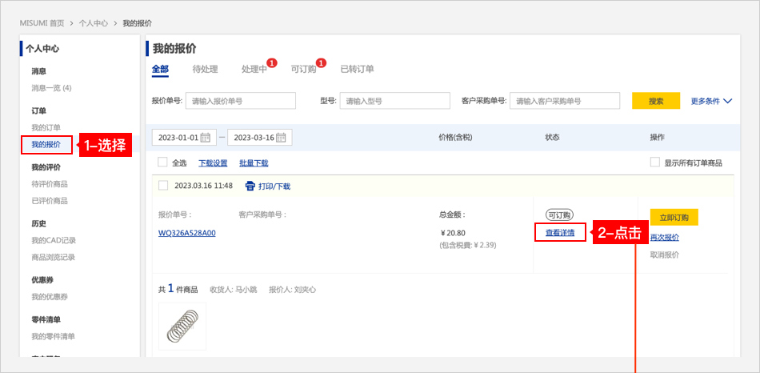The width and height of the screenshot is (760, 373).
Task: Open 查看详情 link for the quote
Action: [x=560, y=233]
